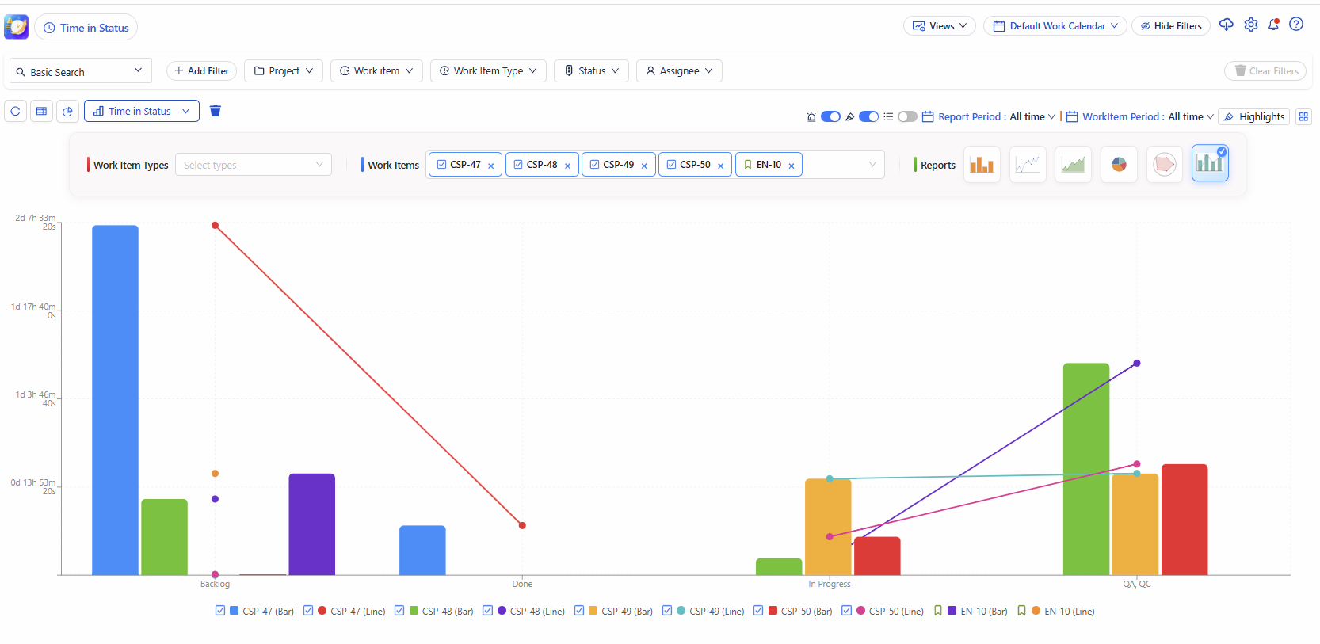The width and height of the screenshot is (1320, 644).
Task: Uncheck CSP-50 (Bar) in the legend
Action: [758, 611]
